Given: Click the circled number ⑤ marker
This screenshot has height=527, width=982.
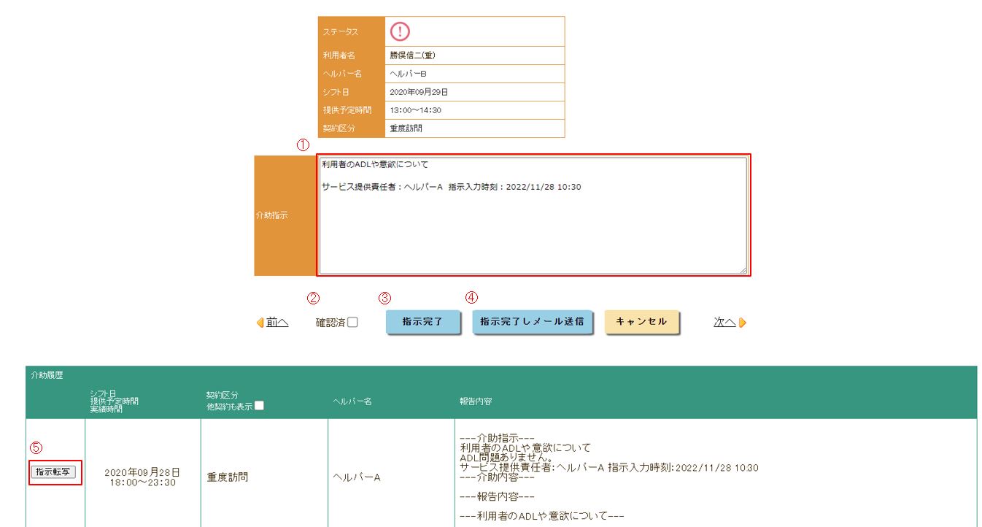Looking at the screenshot, I should point(35,447).
